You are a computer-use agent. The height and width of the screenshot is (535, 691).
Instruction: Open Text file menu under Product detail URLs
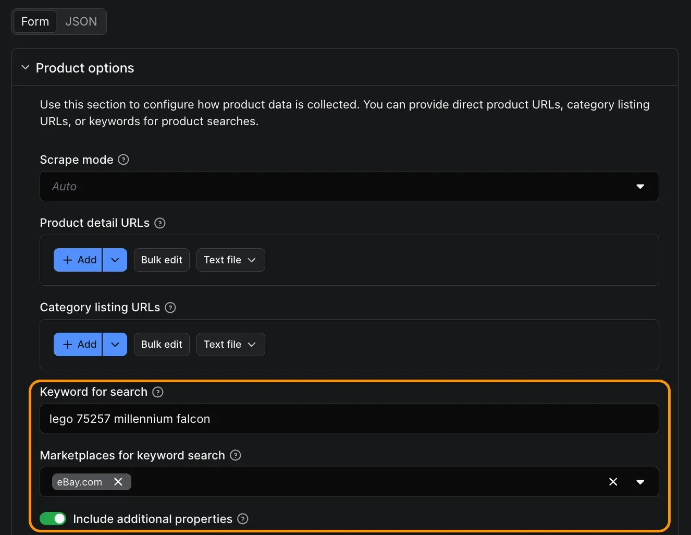tap(230, 260)
